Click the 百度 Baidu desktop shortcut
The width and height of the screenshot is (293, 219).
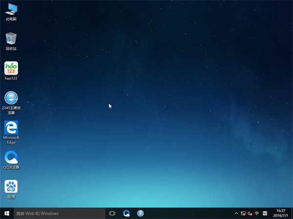point(11,187)
